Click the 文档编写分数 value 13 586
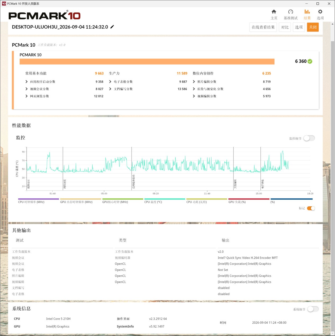This screenshot has width=335, height=336. [x=182, y=89]
